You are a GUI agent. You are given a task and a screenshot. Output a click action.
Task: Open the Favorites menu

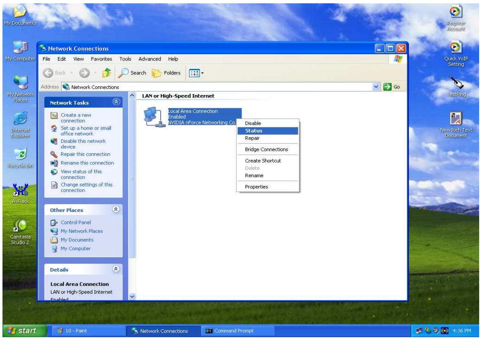point(101,59)
